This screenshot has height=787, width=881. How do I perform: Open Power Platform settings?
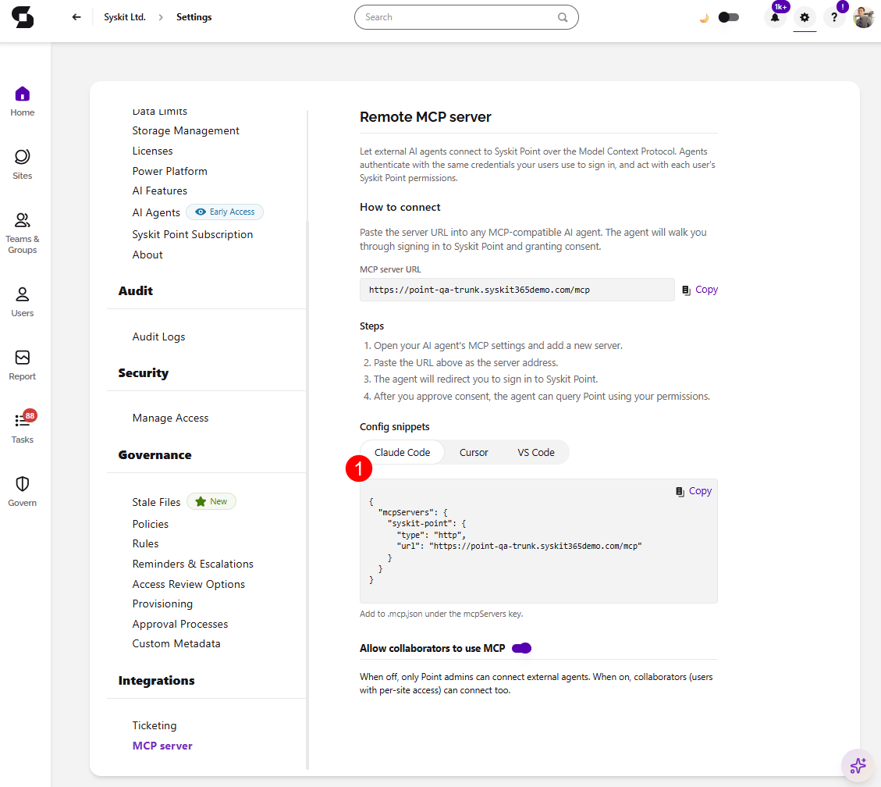pyautogui.click(x=169, y=171)
